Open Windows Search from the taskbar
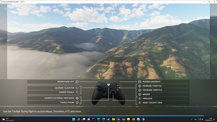The height and width of the screenshot is (122, 217). [79, 119]
